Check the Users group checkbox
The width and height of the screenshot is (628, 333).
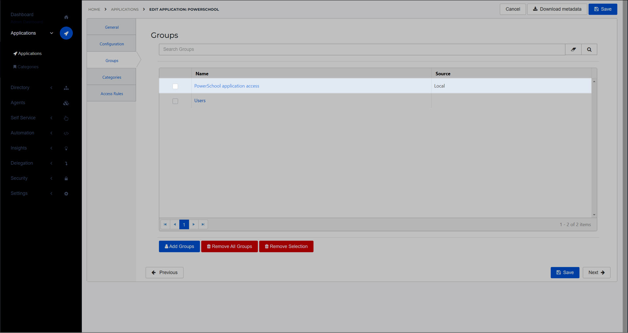pyautogui.click(x=175, y=101)
